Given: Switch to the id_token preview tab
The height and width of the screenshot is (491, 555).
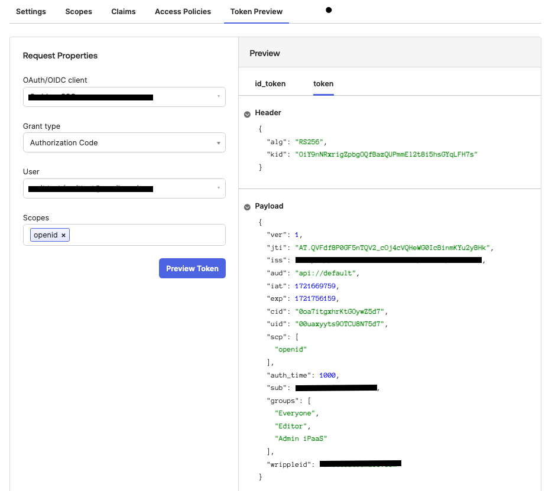Looking at the screenshot, I should 270,84.
